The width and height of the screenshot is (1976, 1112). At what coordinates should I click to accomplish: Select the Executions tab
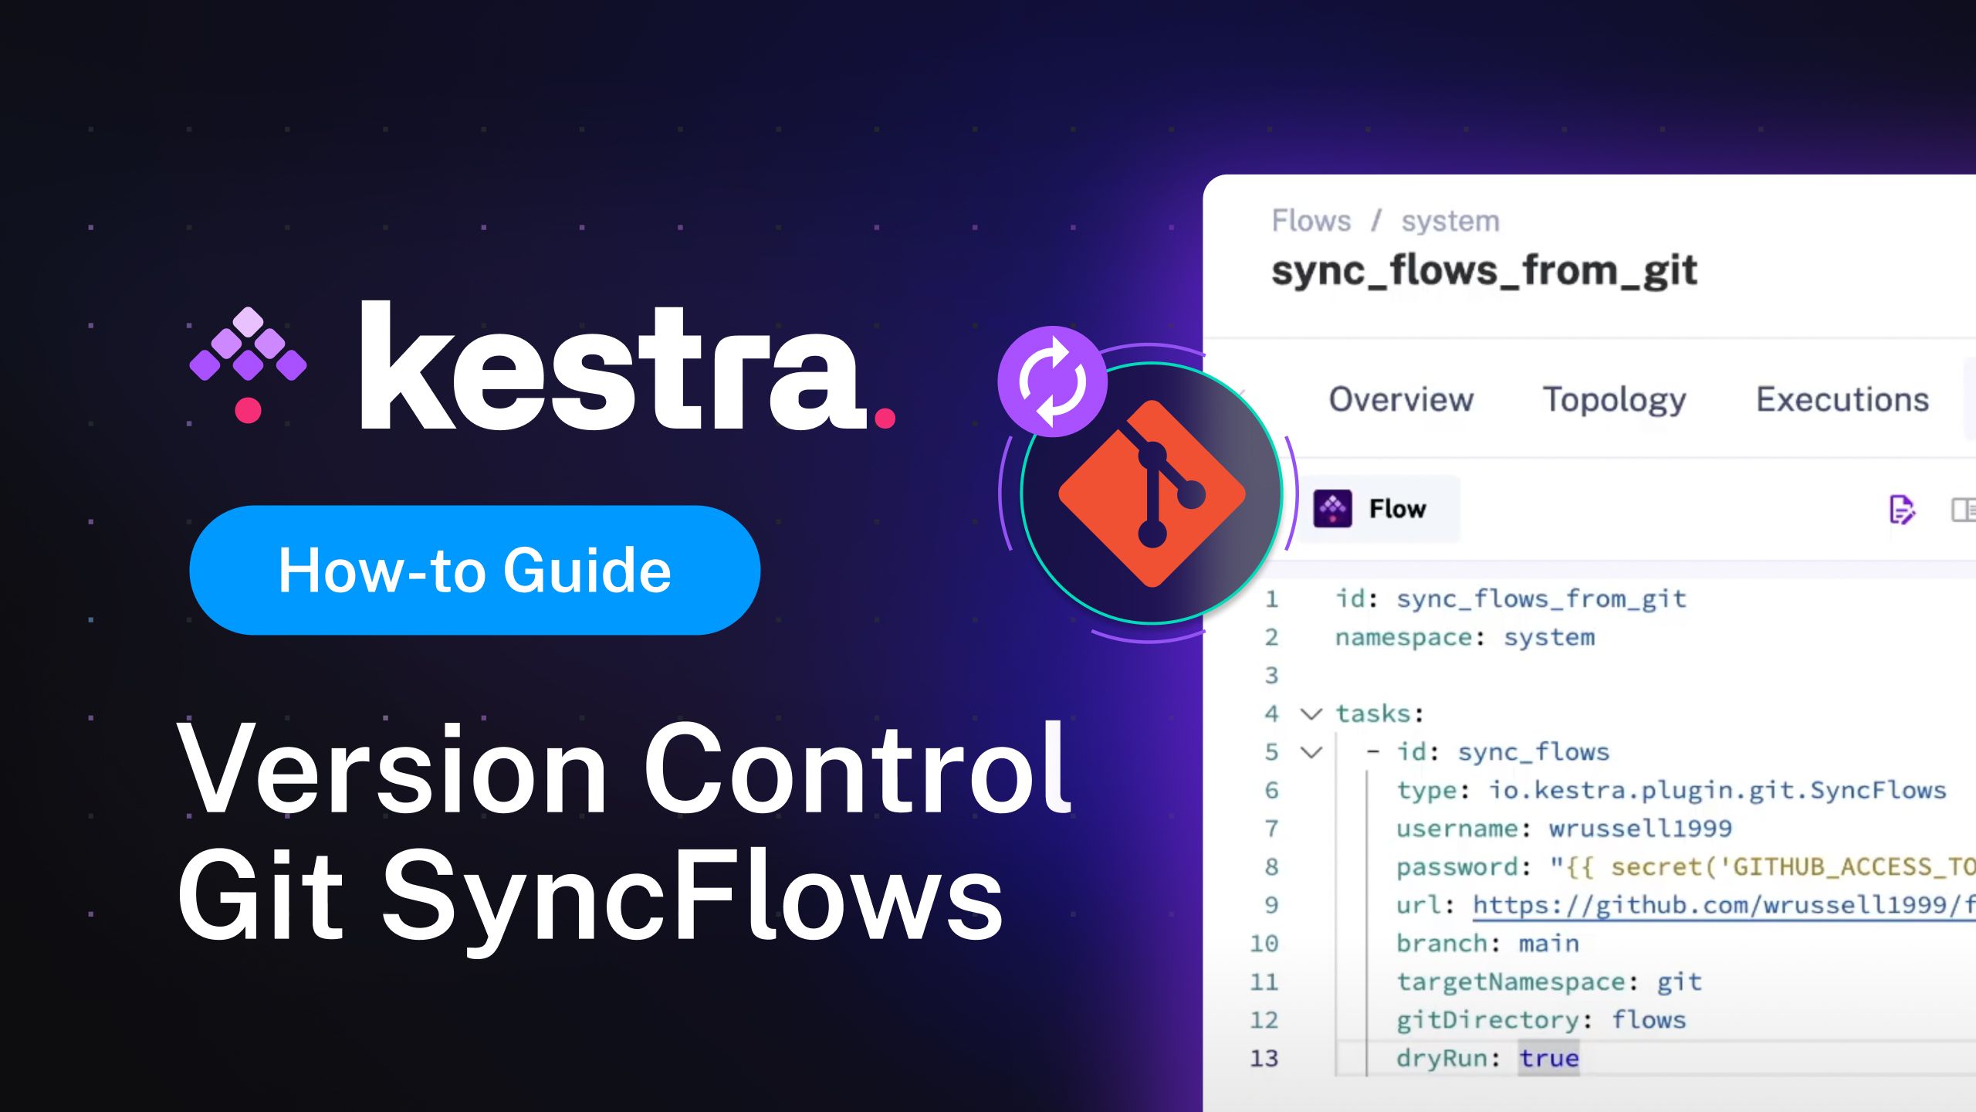[x=1842, y=399]
